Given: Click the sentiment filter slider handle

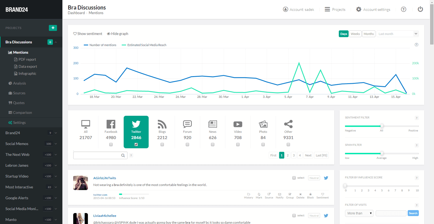Looking at the screenshot, I should point(382,126).
